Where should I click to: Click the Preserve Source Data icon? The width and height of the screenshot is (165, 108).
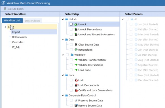click(76, 100)
